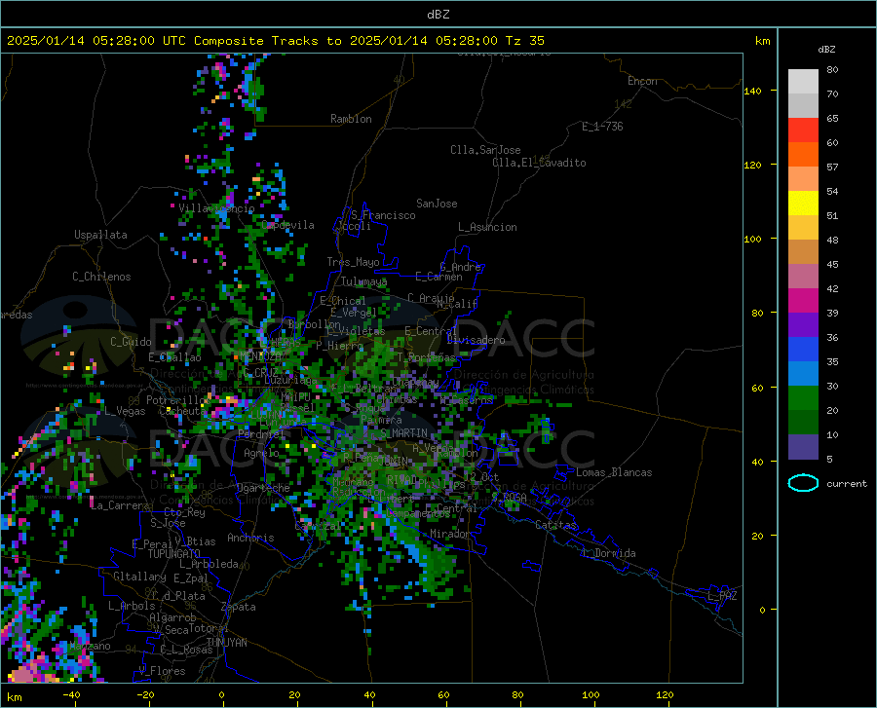Viewport: 877px width, 708px height.
Task: Click the 'Zapata' map label
Action: pyautogui.click(x=238, y=607)
